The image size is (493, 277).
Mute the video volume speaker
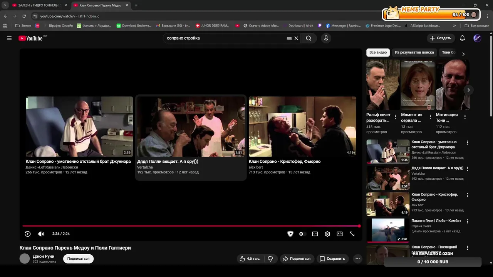tap(41, 234)
